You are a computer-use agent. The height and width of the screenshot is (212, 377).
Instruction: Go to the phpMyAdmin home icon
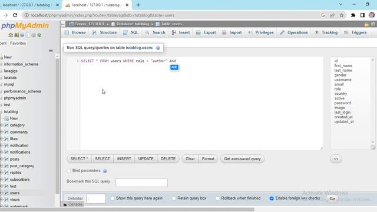pyautogui.click(x=11, y=35)
